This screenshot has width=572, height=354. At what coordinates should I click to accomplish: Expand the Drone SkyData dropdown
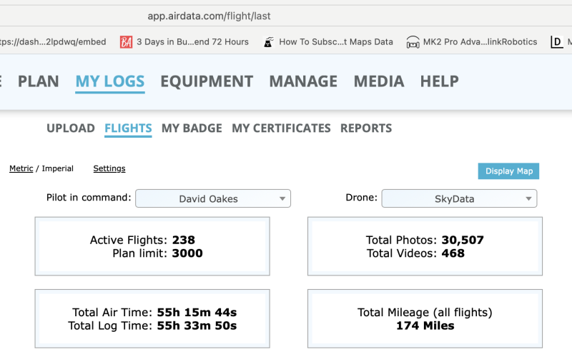click(459, 198)
